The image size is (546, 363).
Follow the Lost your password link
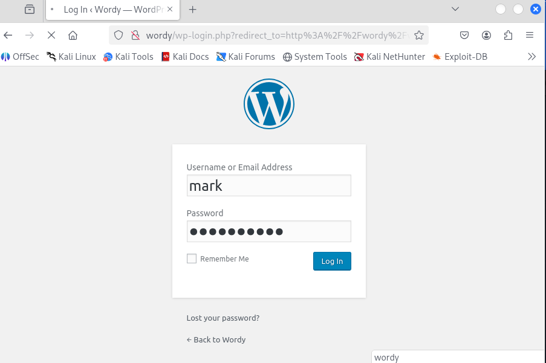point(223,318)
